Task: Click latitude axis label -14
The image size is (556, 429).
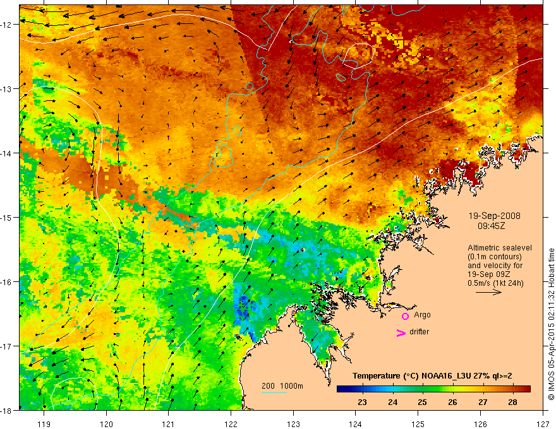Action: click(7, 153)
